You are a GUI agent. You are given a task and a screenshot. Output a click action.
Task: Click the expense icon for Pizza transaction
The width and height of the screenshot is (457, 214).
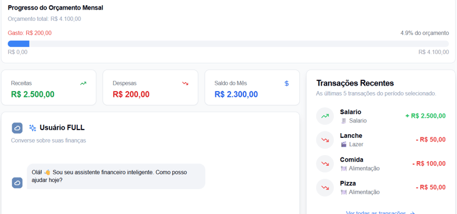coord(325,188)
